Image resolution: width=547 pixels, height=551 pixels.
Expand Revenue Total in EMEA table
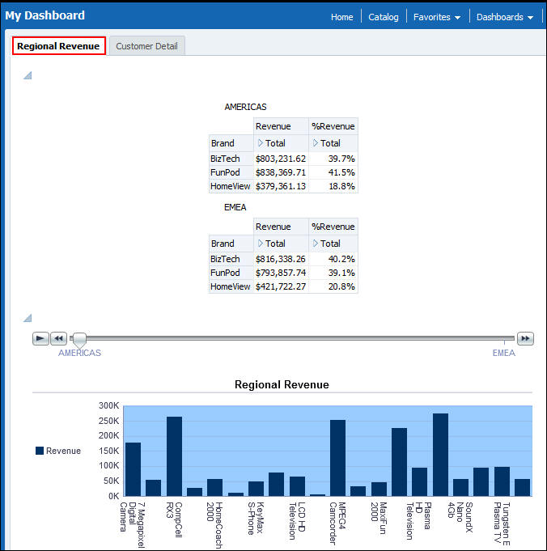click(x=261, y=244)
